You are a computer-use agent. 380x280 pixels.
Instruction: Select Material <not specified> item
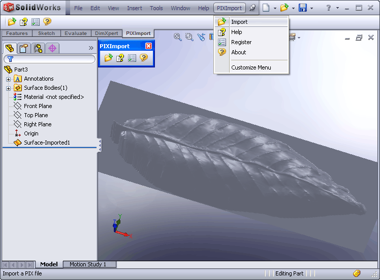53,97
